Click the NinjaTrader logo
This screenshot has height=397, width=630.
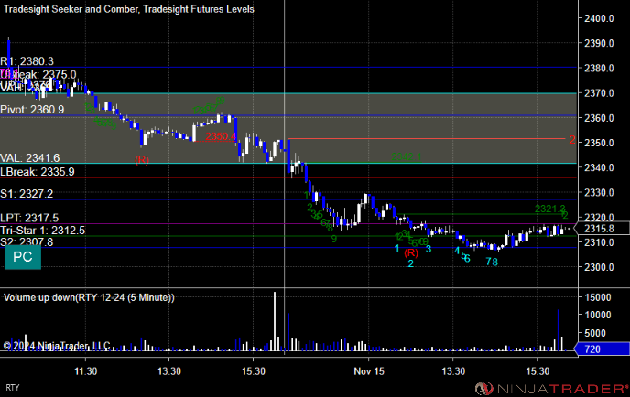coord(552,389)
